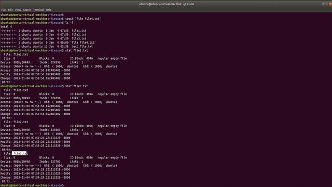
Task: Open the File menu
Action: [x=4, y=10]
